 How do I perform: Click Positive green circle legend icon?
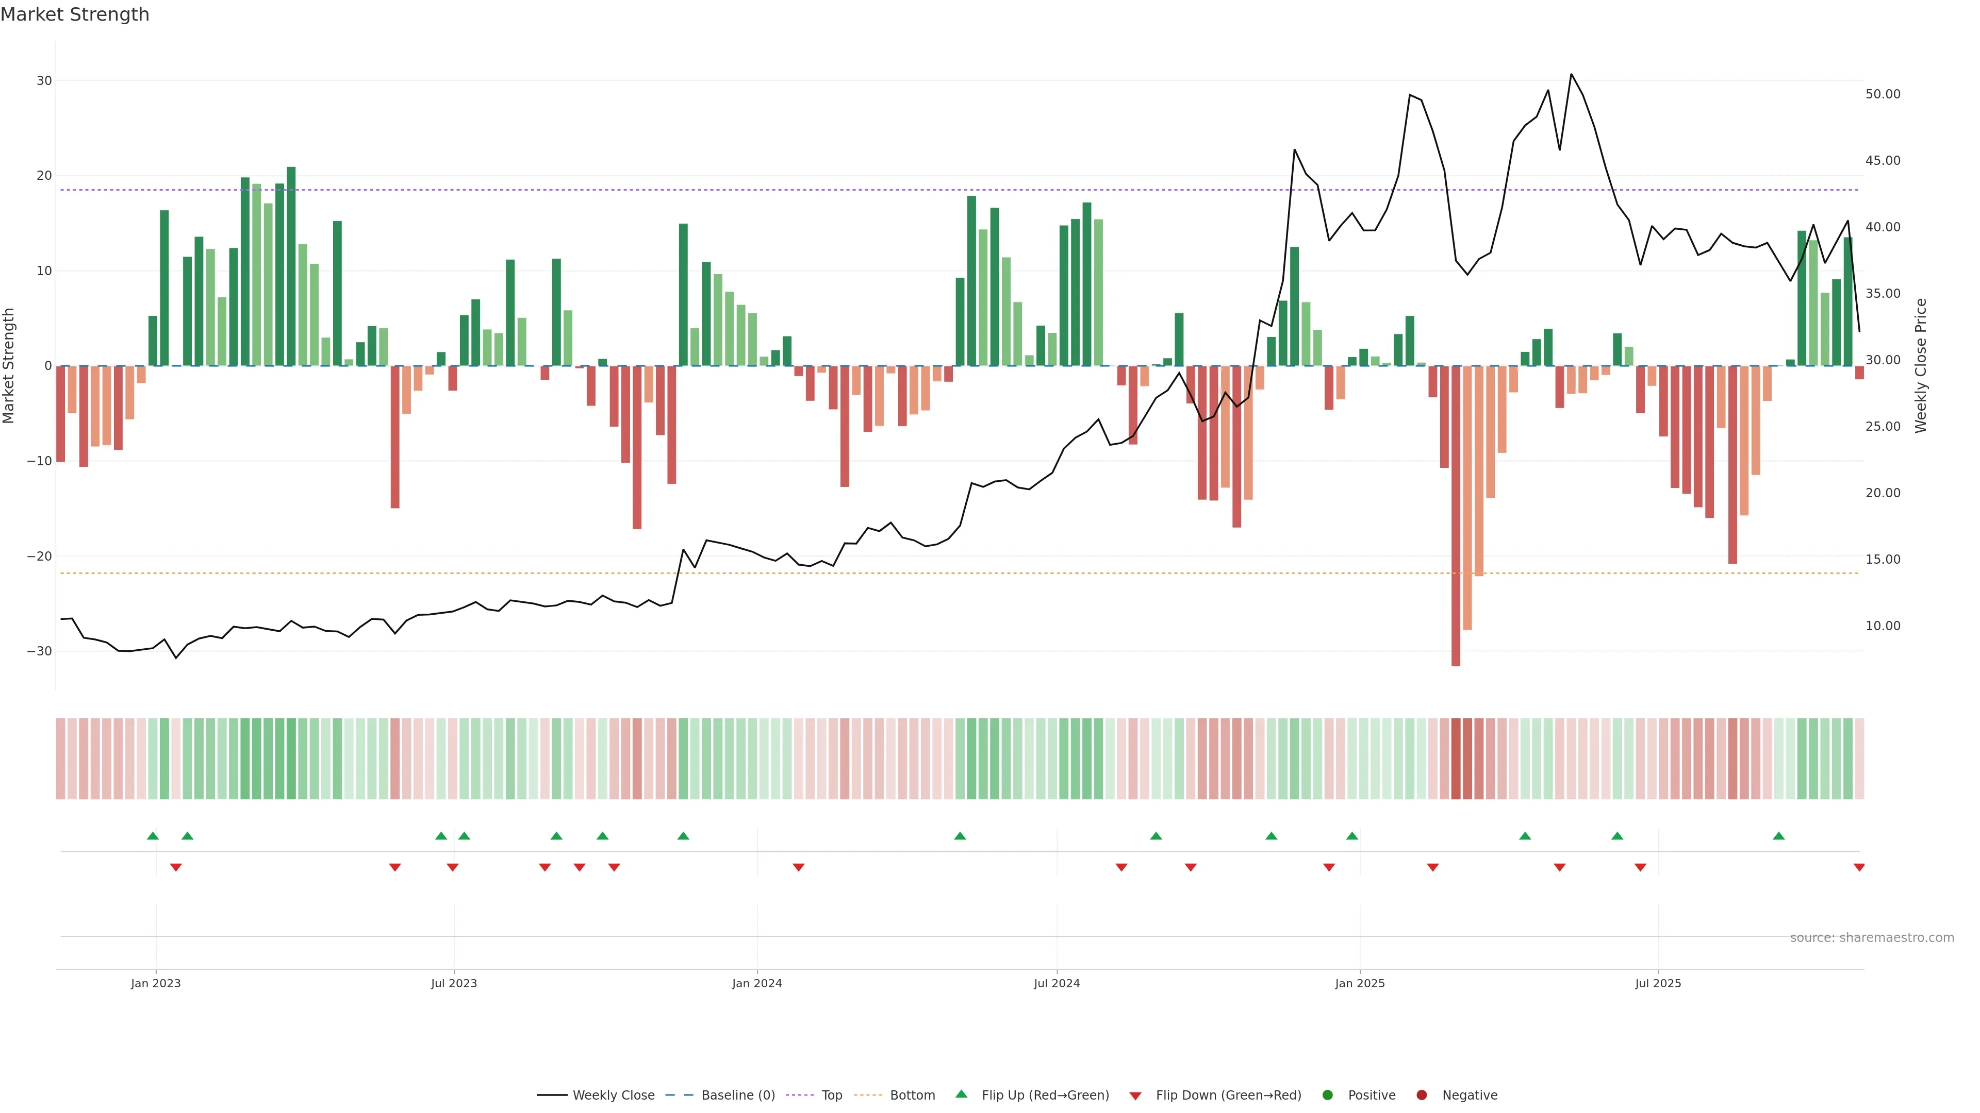point(1327,1095)
